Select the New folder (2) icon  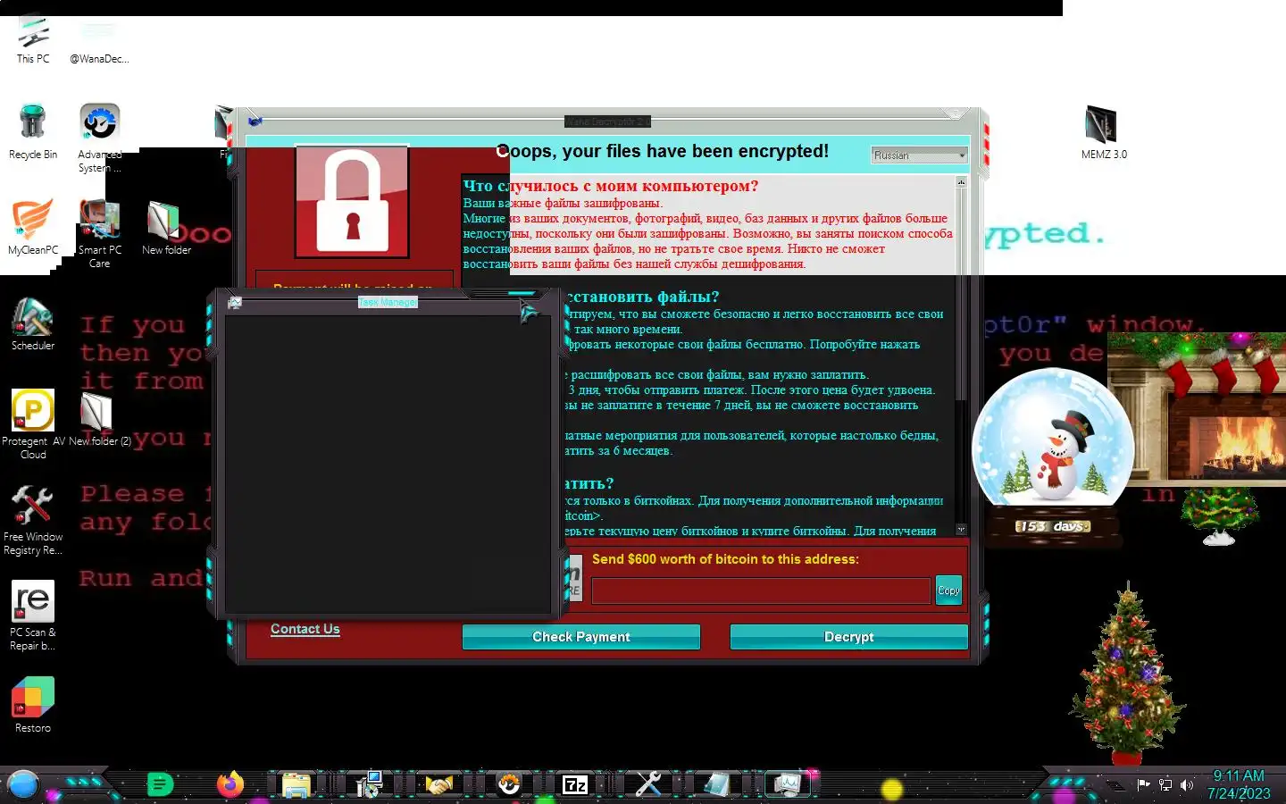click(x=99, y=419)
